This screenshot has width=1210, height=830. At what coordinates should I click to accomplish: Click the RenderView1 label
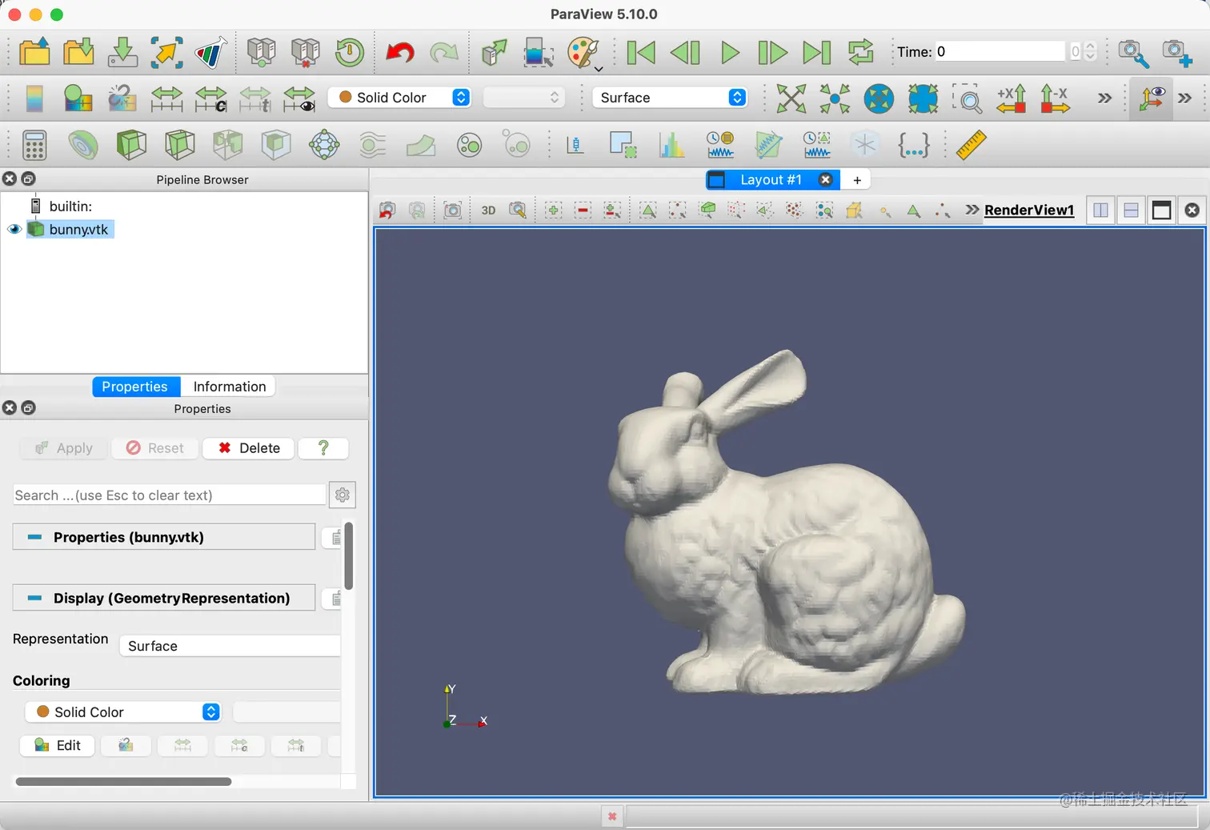click(x=1029, y=210)
